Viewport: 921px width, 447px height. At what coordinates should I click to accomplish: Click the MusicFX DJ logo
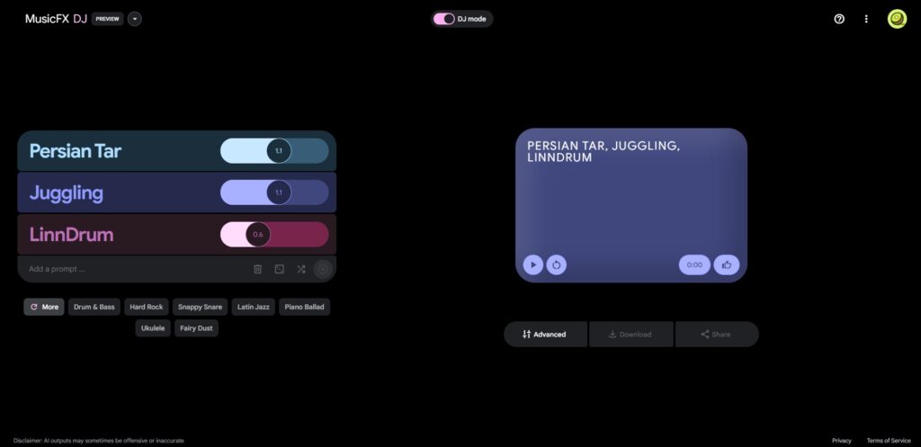tap(56, 19)
